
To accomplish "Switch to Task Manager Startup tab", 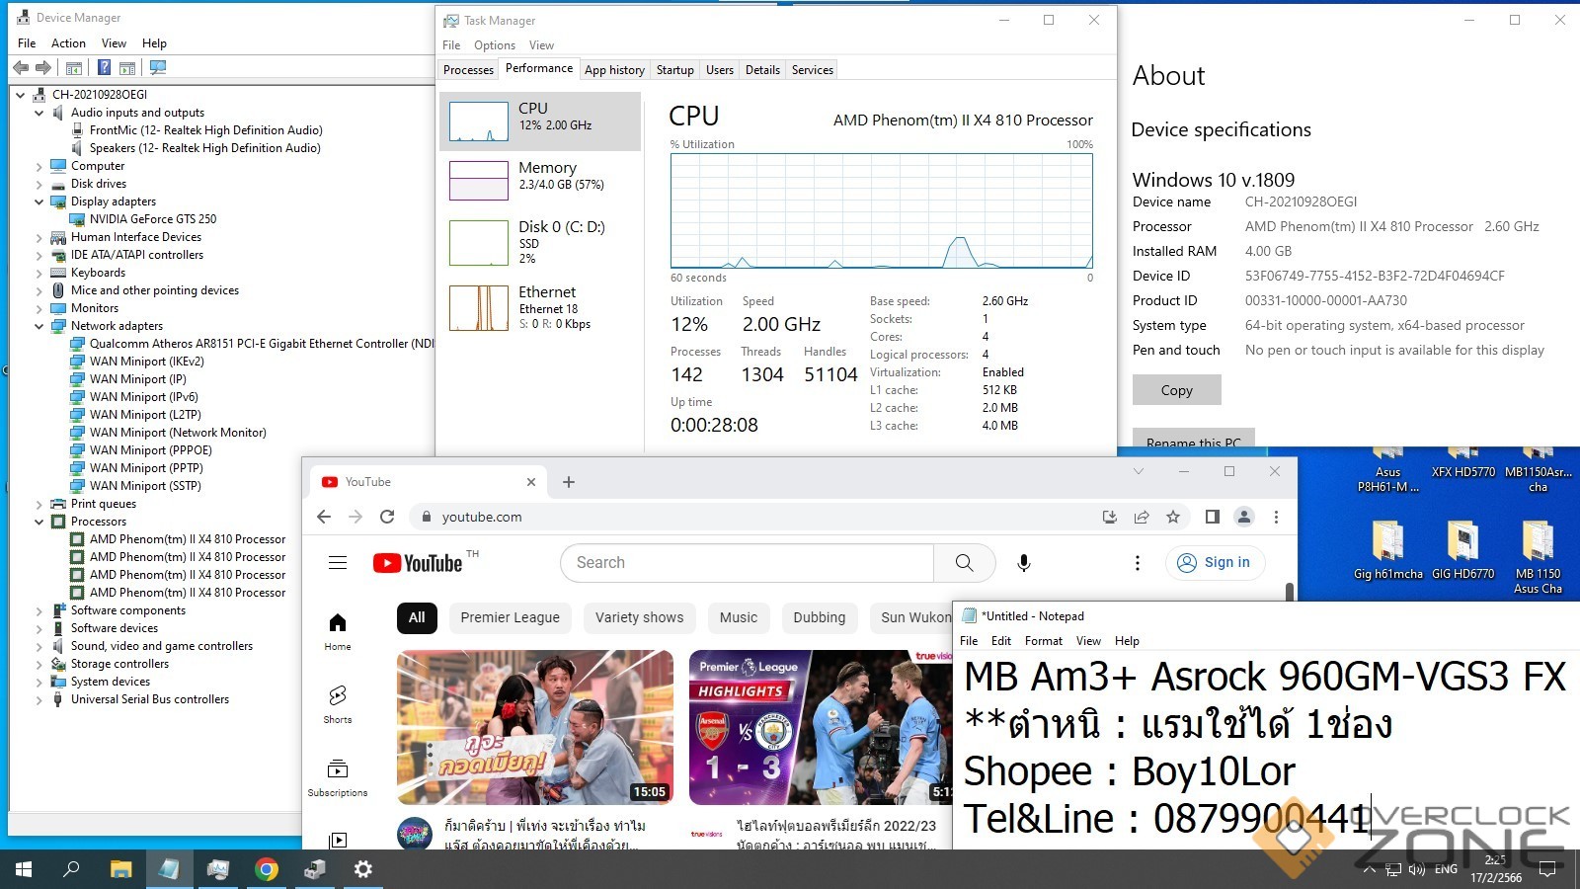I will (x=674, y=70).
